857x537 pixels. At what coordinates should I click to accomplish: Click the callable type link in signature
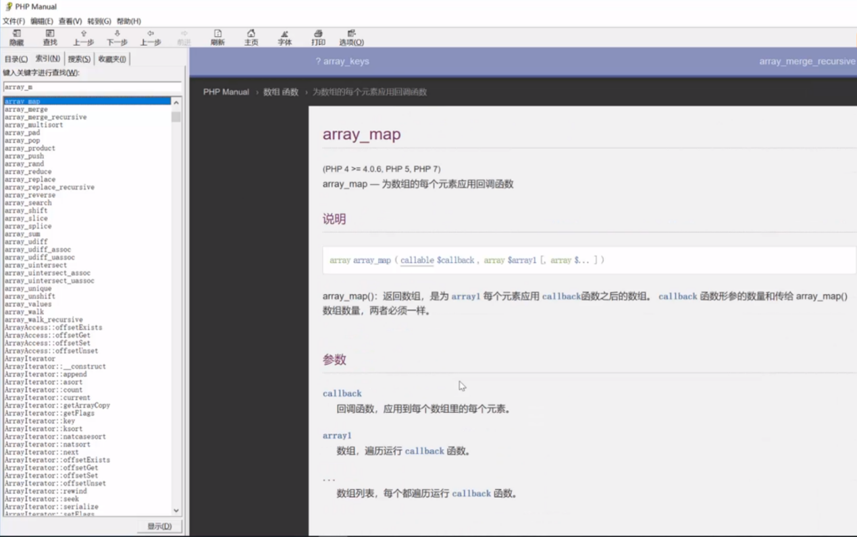(417, 260)
